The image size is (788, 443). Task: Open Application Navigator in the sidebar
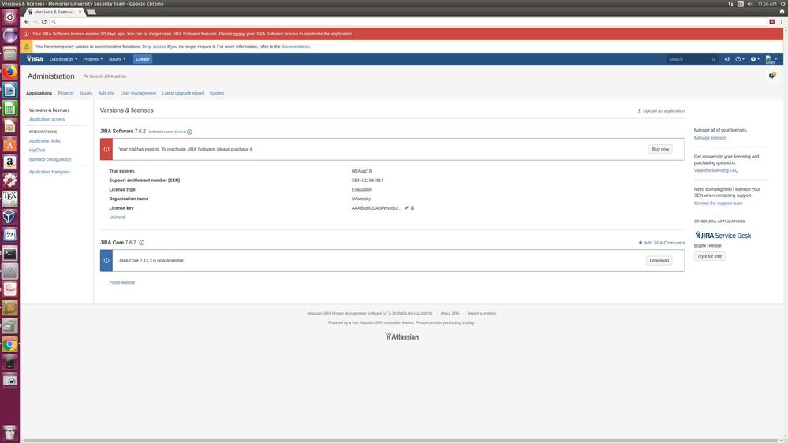tap(49, 173)
